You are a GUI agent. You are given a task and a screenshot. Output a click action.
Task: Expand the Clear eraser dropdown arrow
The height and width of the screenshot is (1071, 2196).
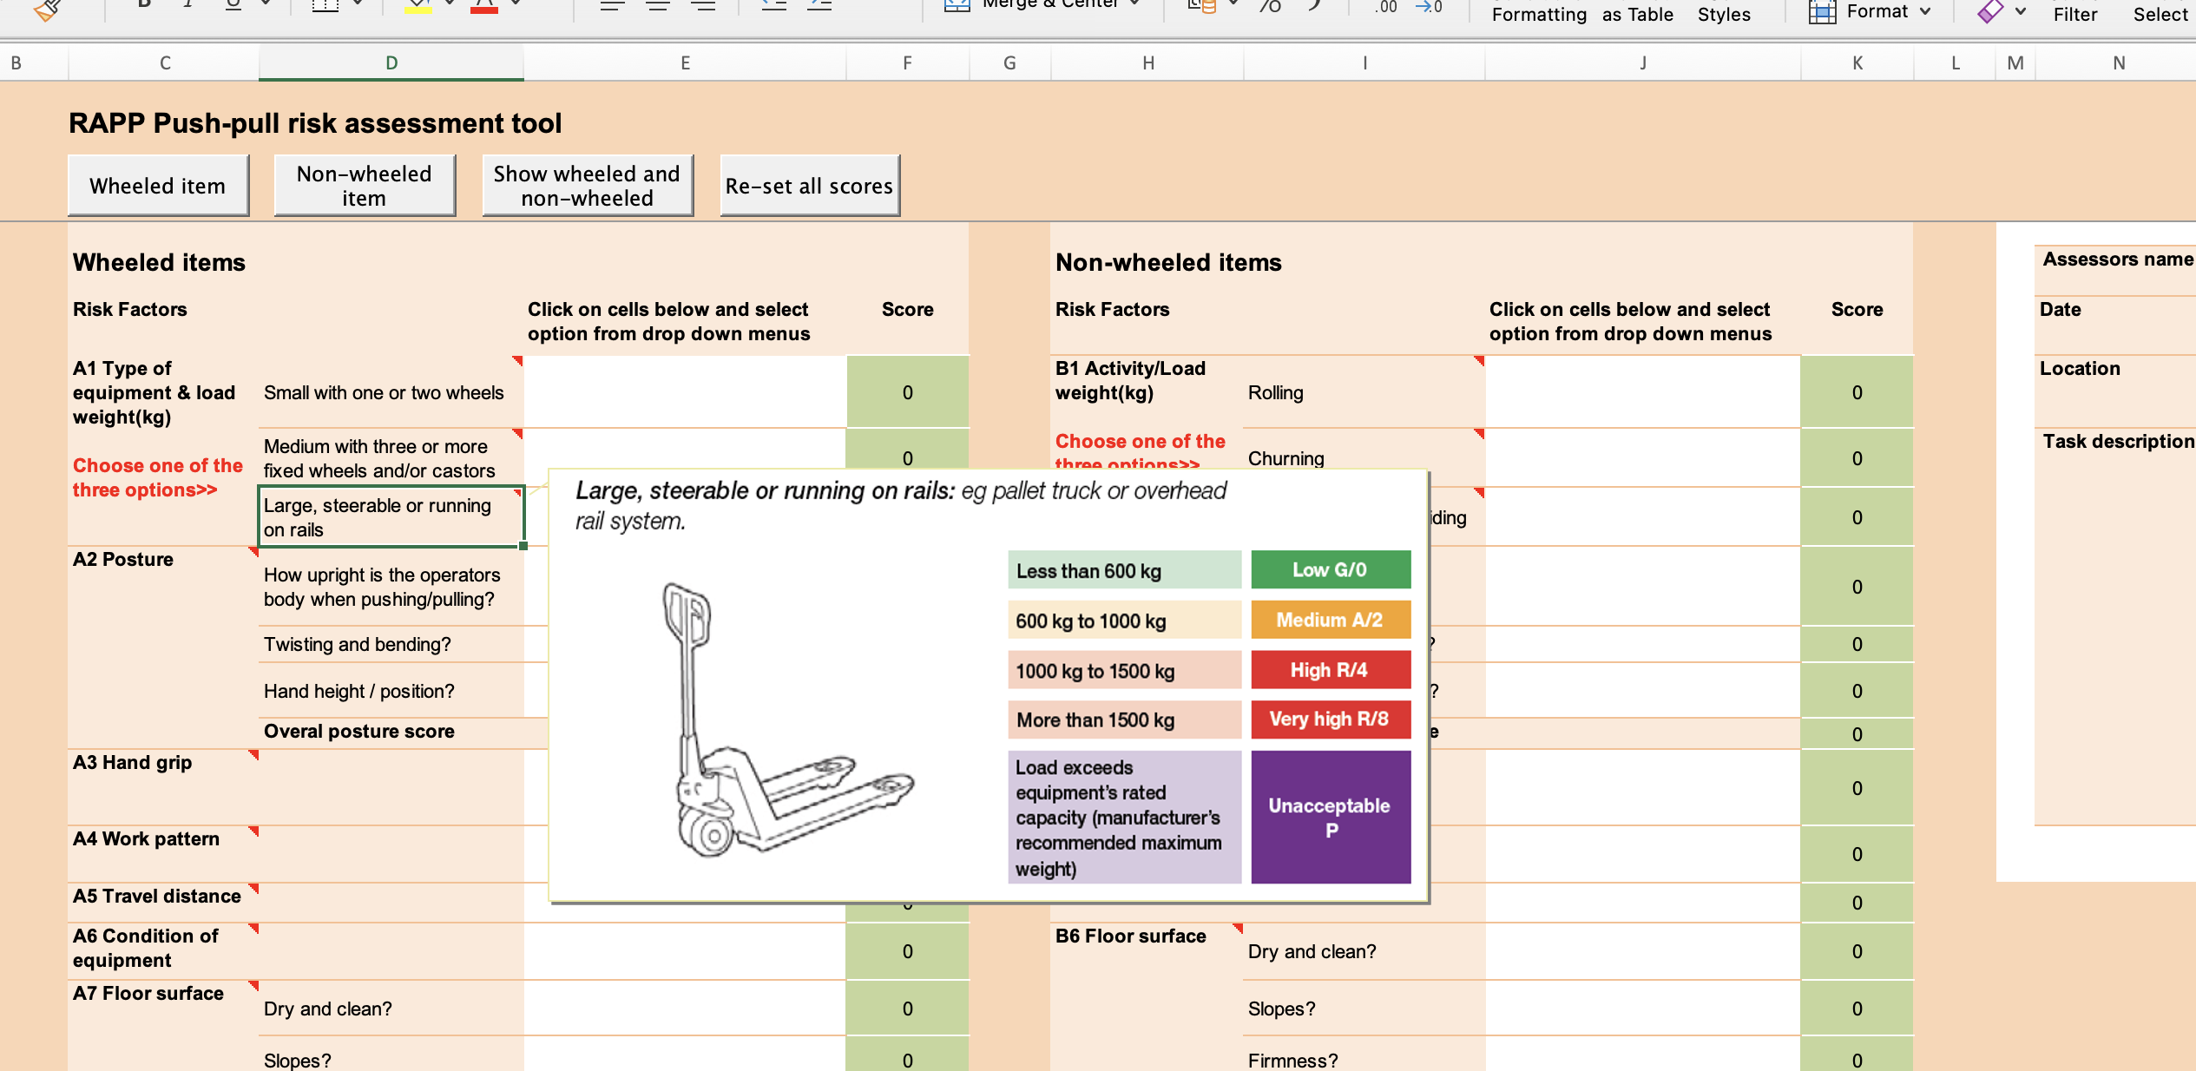click(2021, 11)
